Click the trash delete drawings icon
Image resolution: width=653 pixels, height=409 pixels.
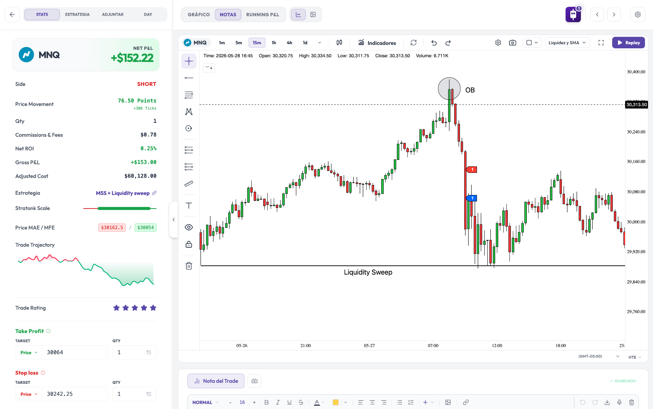point(189,266)
